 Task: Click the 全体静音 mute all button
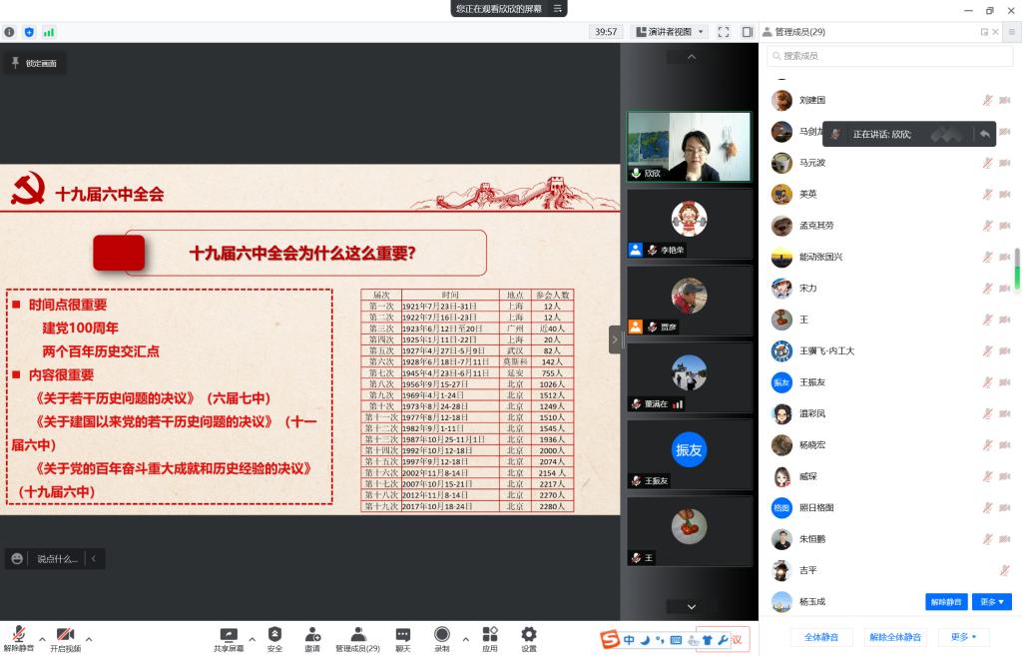click(x=821, y=636)
